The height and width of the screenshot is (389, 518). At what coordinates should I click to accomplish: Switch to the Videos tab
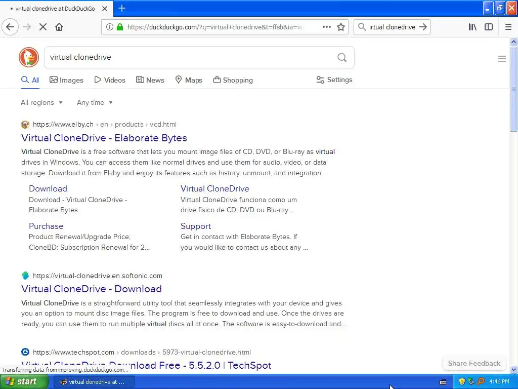click(x=110, y=80)
